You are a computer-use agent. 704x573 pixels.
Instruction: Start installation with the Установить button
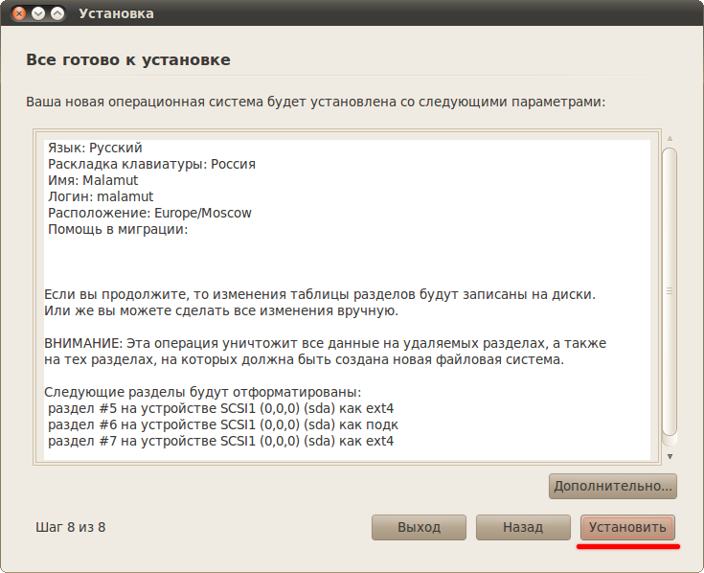pyautogui.click(x=627, y=527)
